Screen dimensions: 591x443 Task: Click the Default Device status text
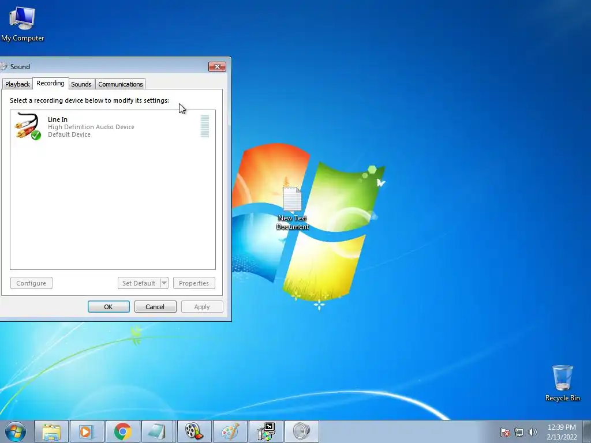point(69,134)
